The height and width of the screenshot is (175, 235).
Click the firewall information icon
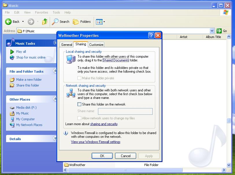(66, 133)
